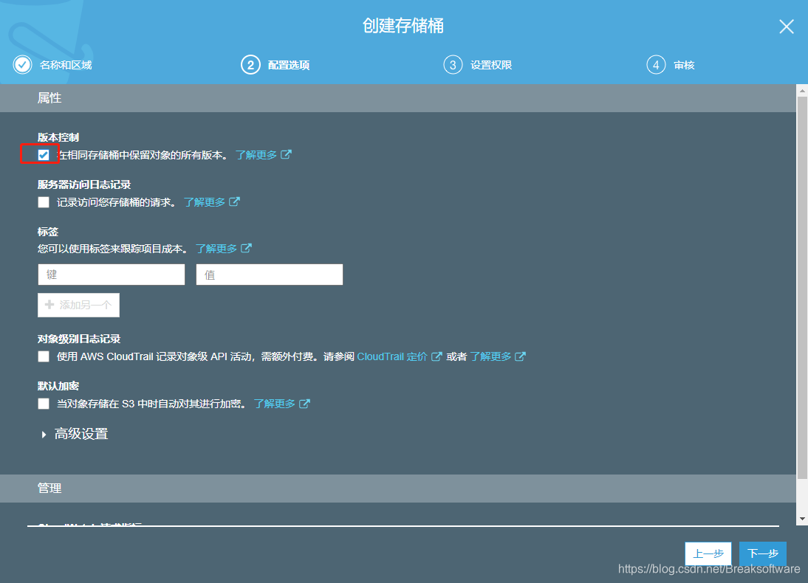Open the 审核 step
The image size is (808, 583).
click(x=684, y=65)
